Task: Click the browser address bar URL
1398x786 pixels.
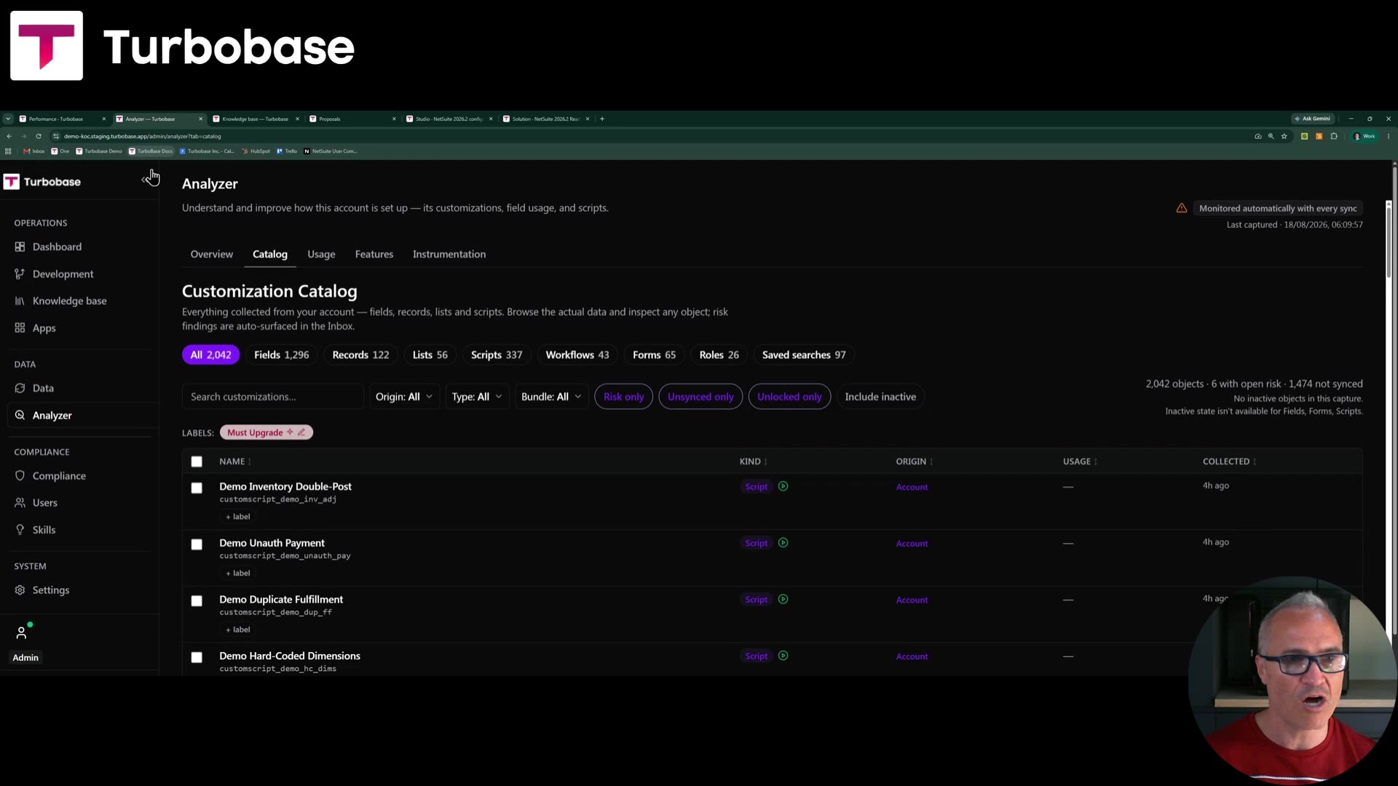Action: click(142, 136)
